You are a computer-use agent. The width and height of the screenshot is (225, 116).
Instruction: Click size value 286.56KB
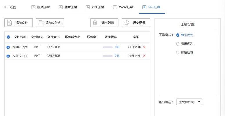(53, 56)
